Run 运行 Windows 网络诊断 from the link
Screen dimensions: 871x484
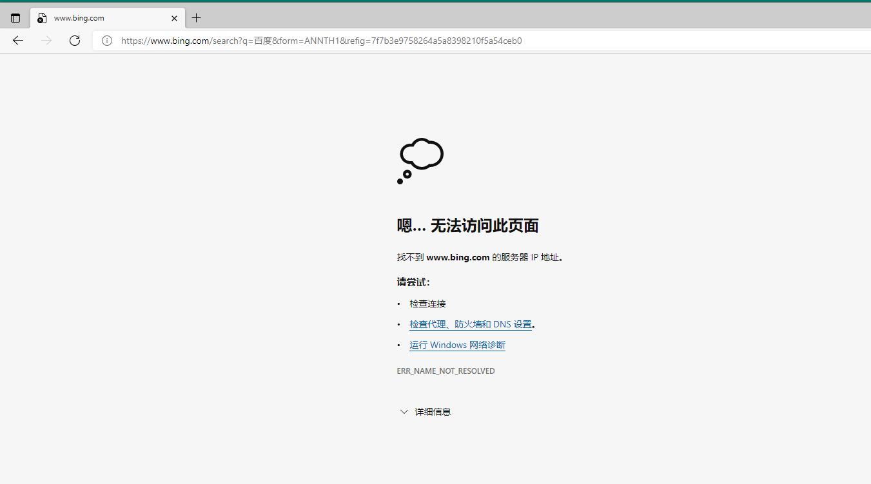457,345
